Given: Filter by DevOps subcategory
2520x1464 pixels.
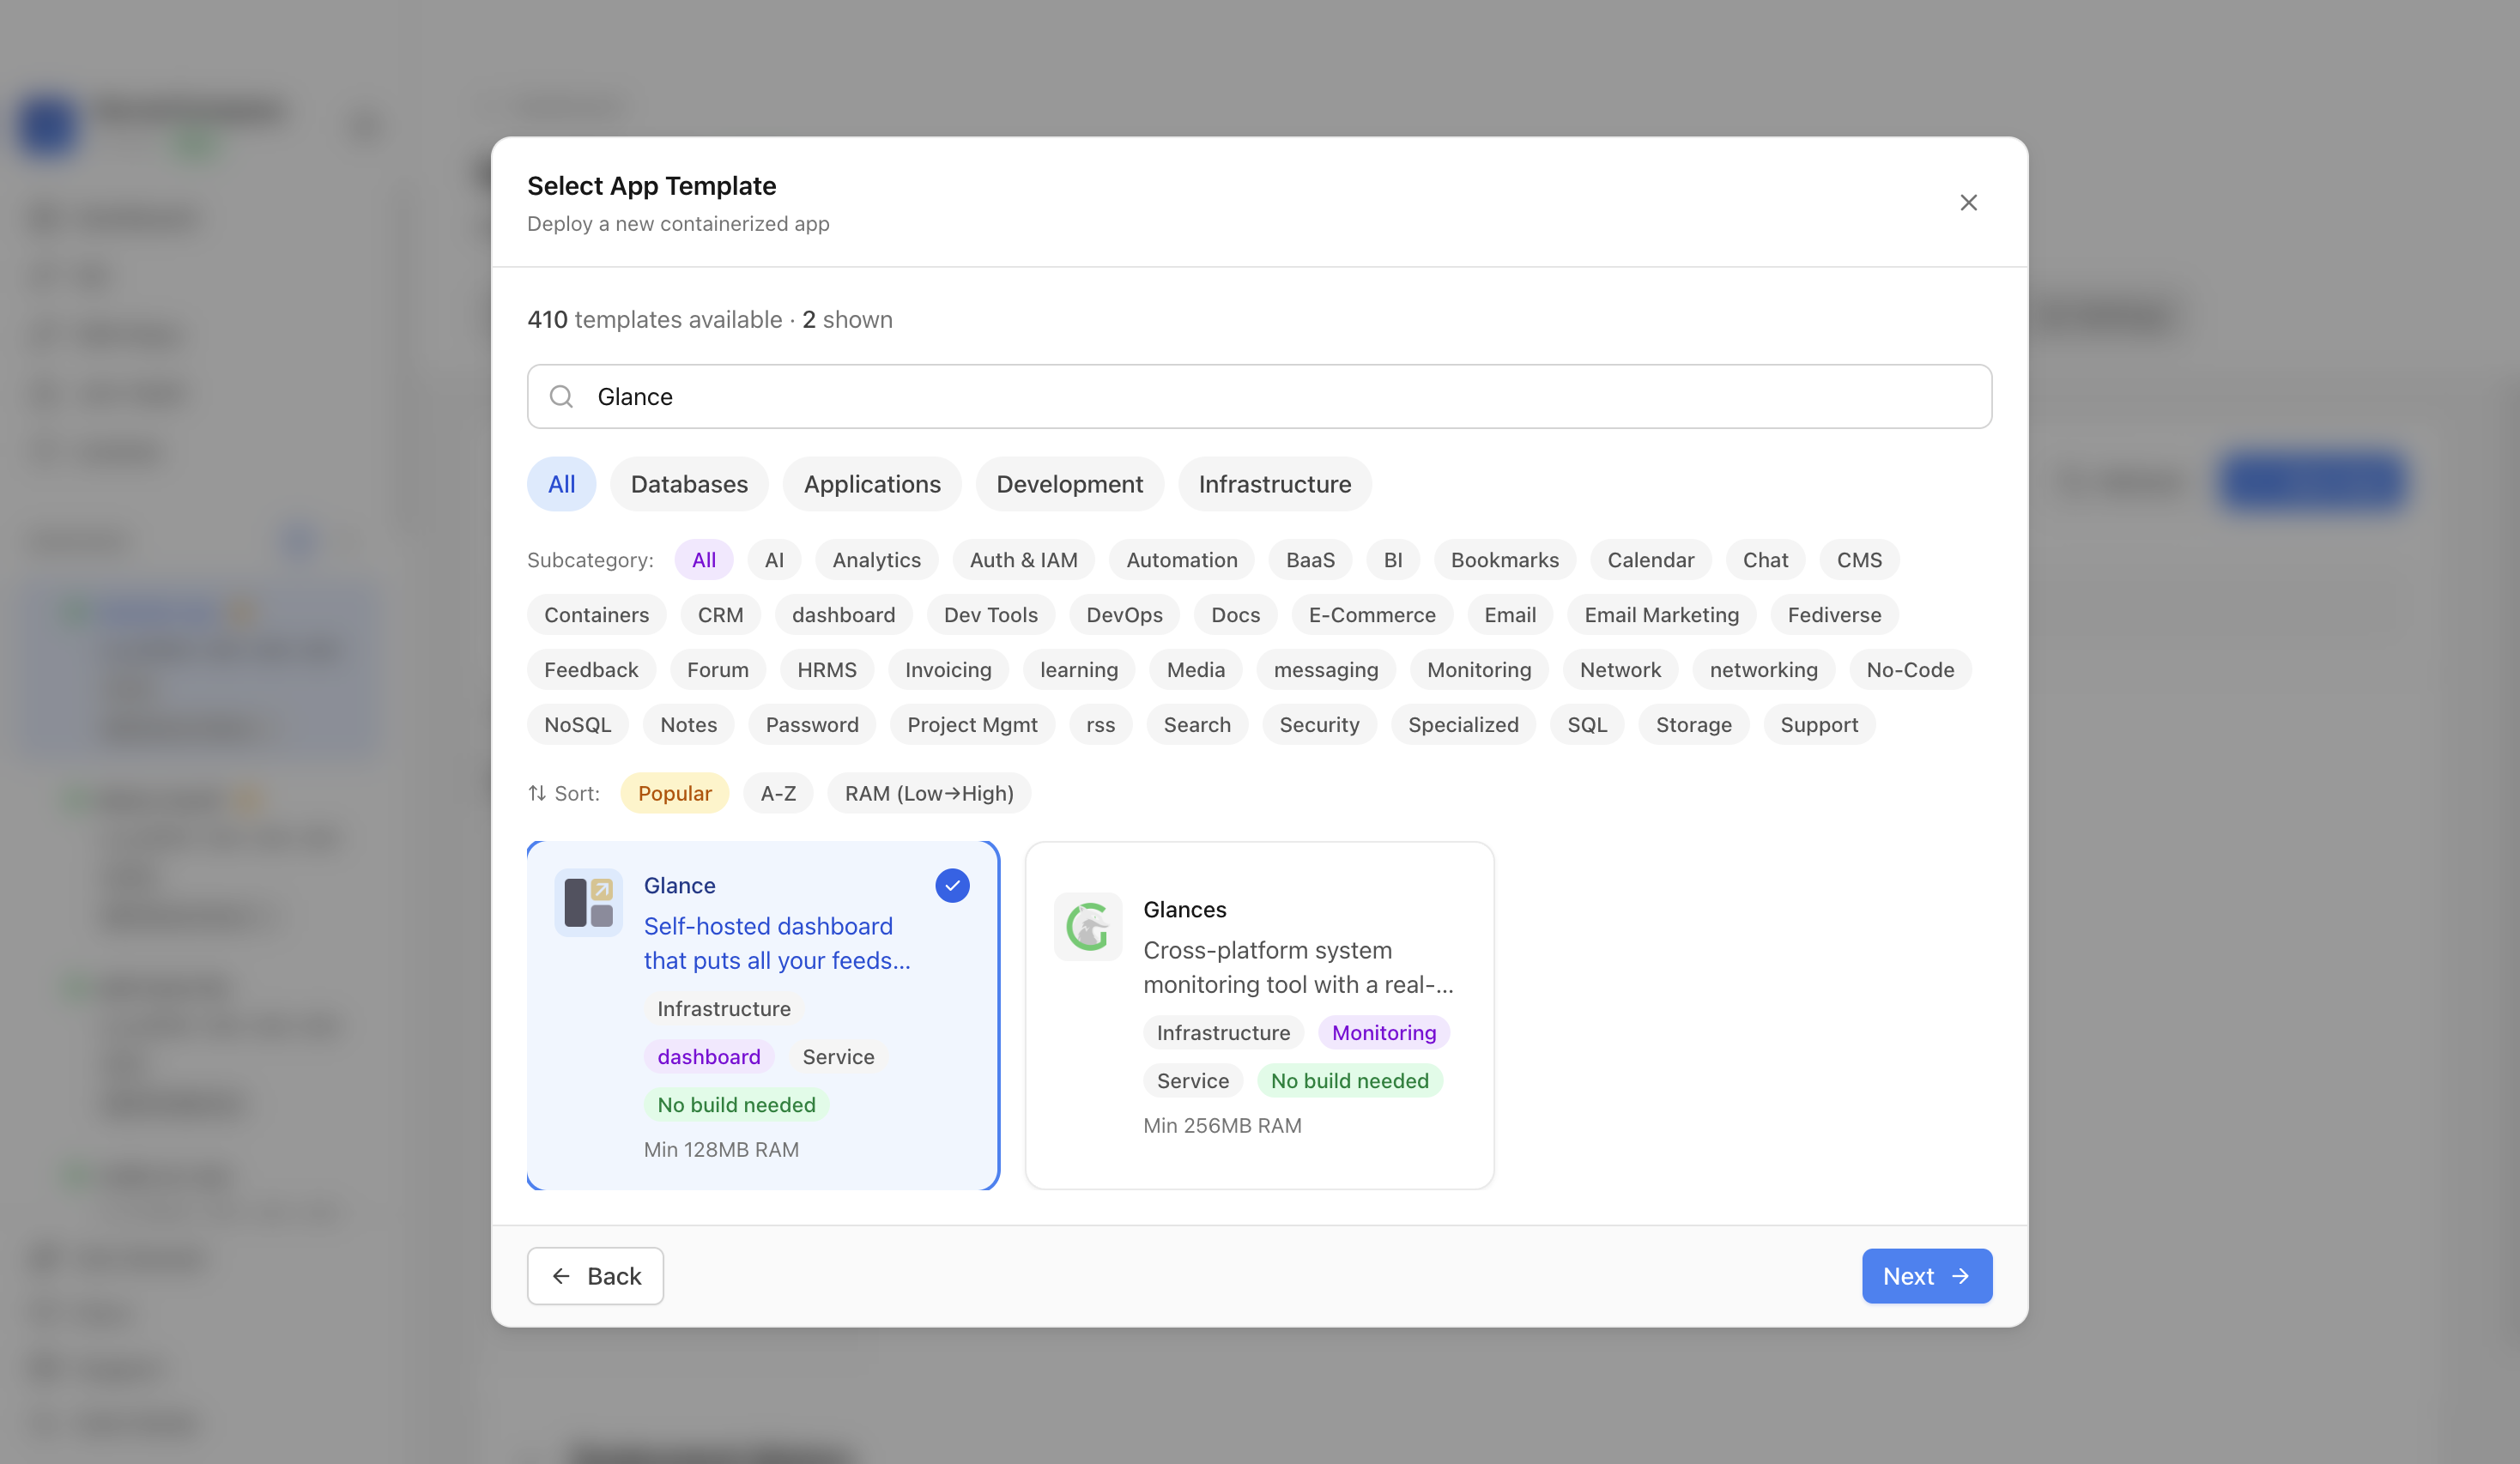Looking at the screenshot, I should pyautogui.click(x=1124, y=615).
